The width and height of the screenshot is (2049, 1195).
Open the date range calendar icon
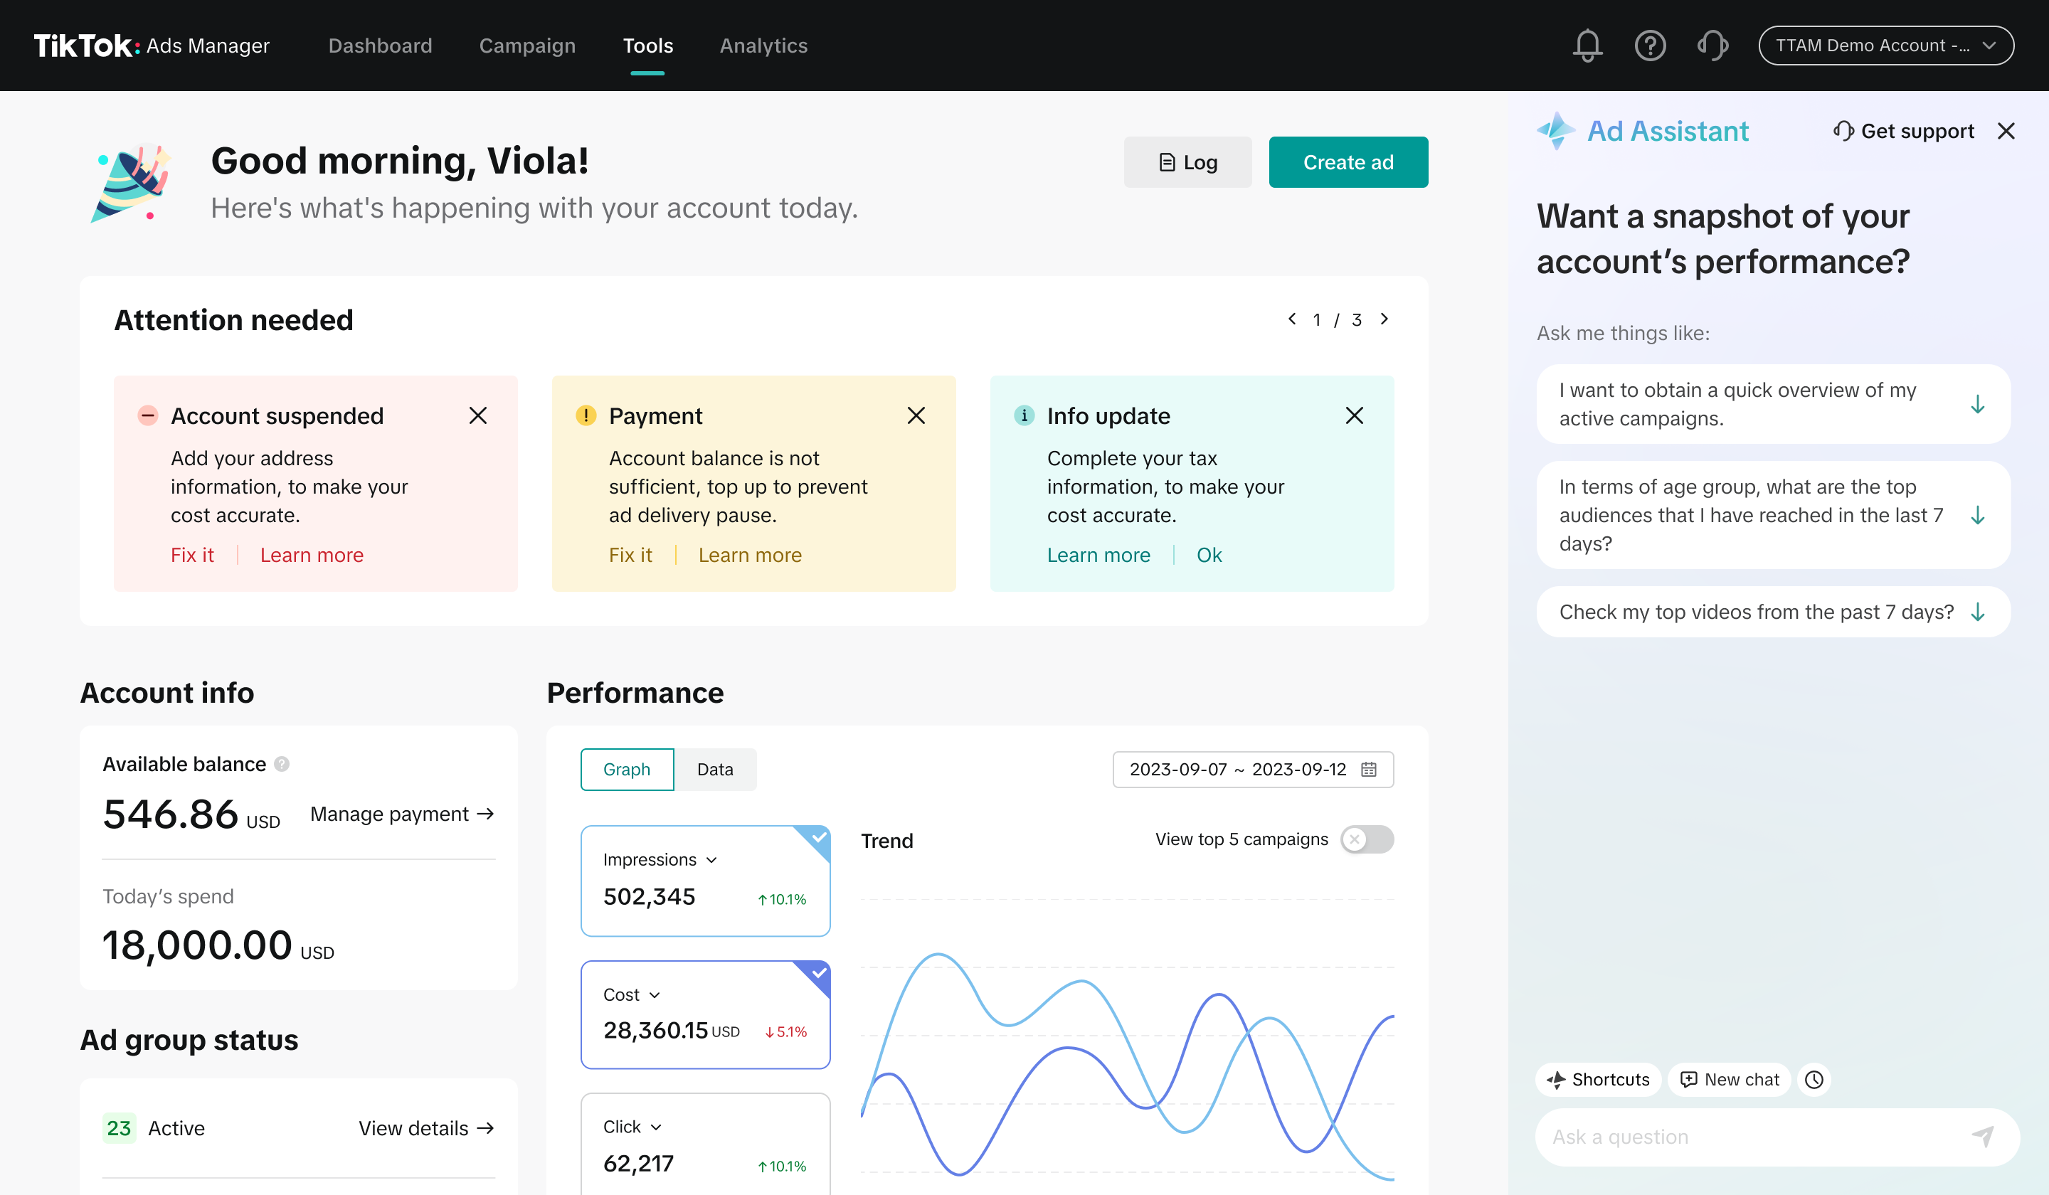pos(1370,769)
